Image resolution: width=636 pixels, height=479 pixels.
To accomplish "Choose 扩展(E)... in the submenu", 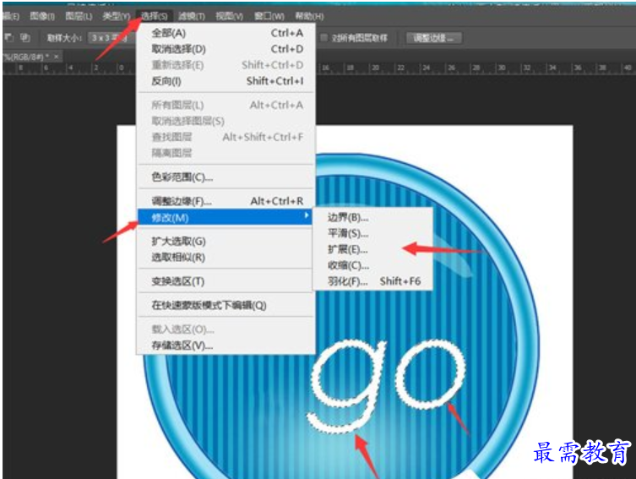I will pos(372,249).
